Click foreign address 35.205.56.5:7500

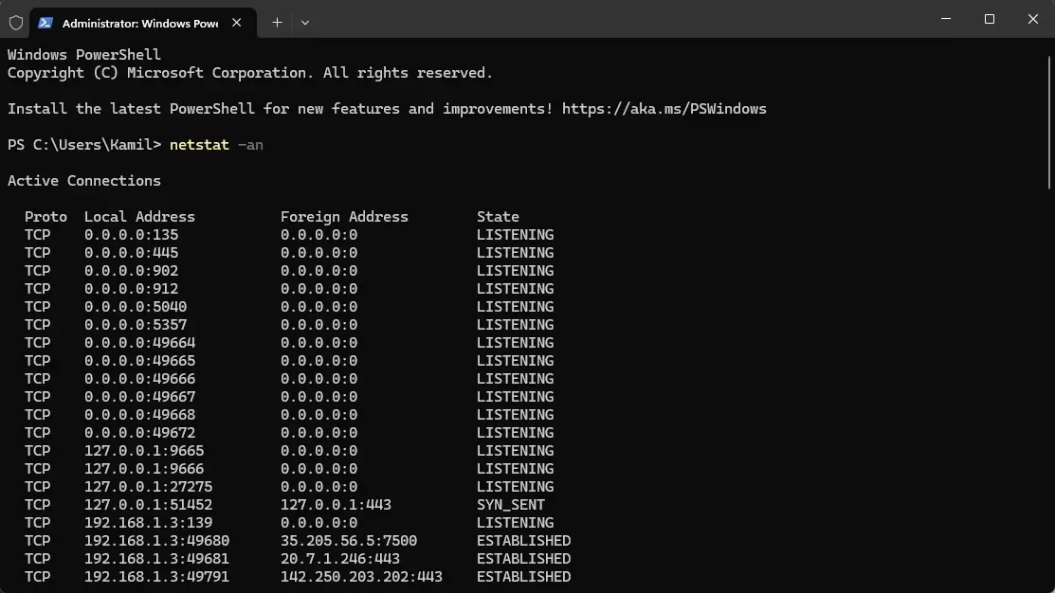point(349,541)
